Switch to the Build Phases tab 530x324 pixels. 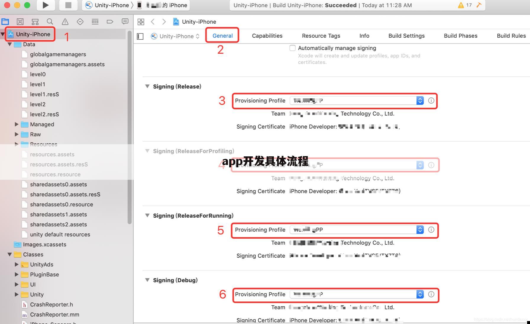pos(460,36)
